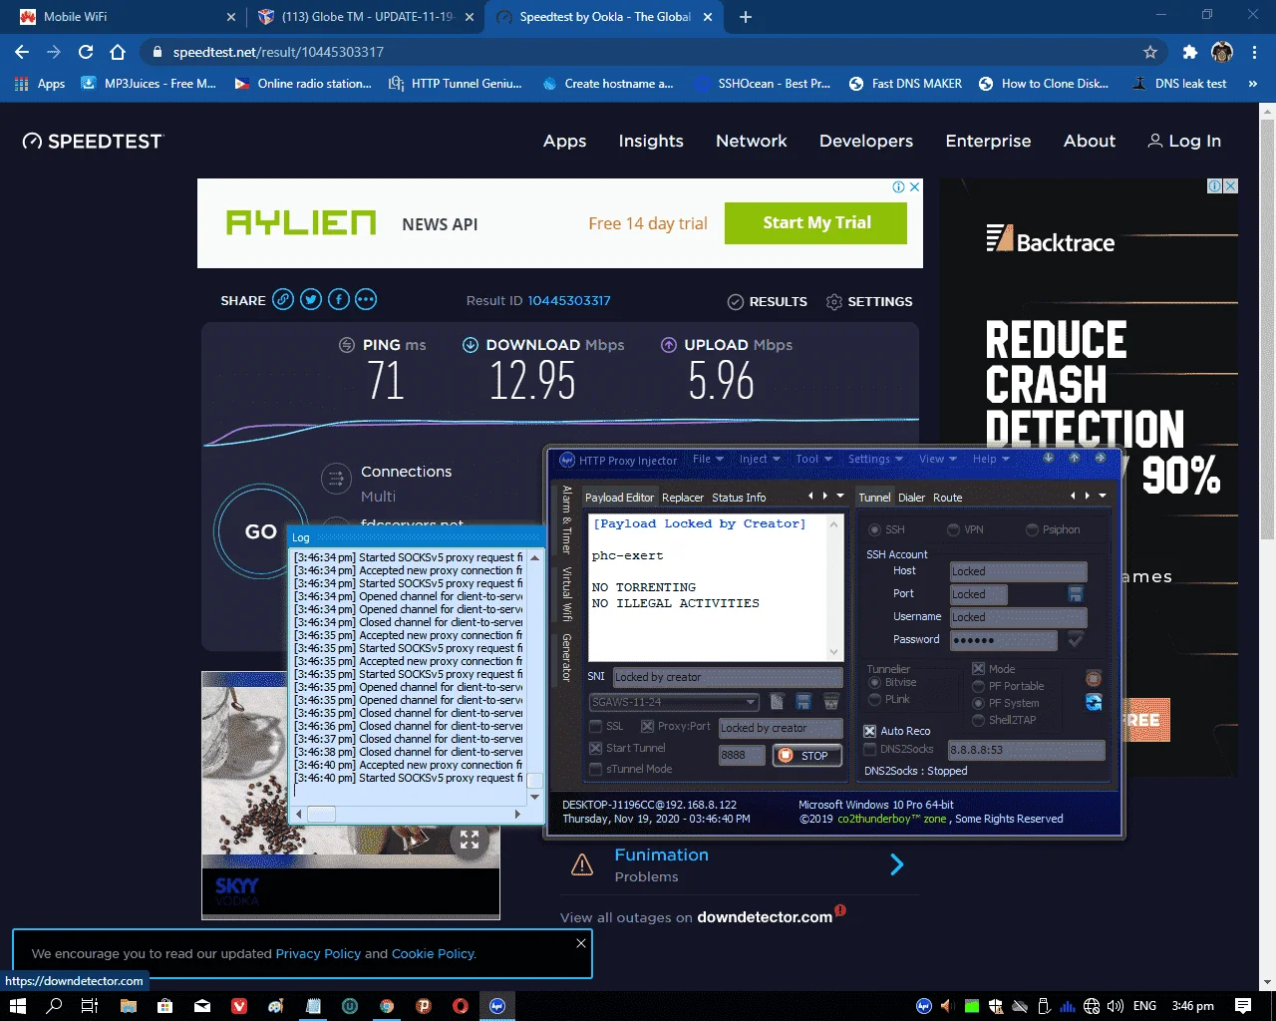Toggle the Start Tunnel checkbox
The height and width of the screenshot is (1021, 1276).
tap(596, 748)
